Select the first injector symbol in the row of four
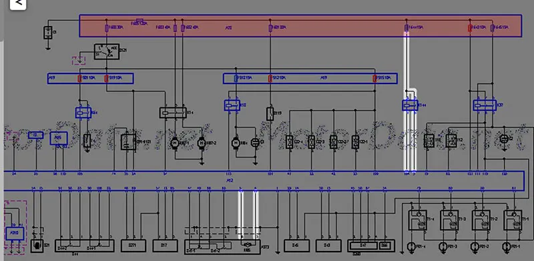The width and height of the screenshot is (534, 261). point(289,142)
